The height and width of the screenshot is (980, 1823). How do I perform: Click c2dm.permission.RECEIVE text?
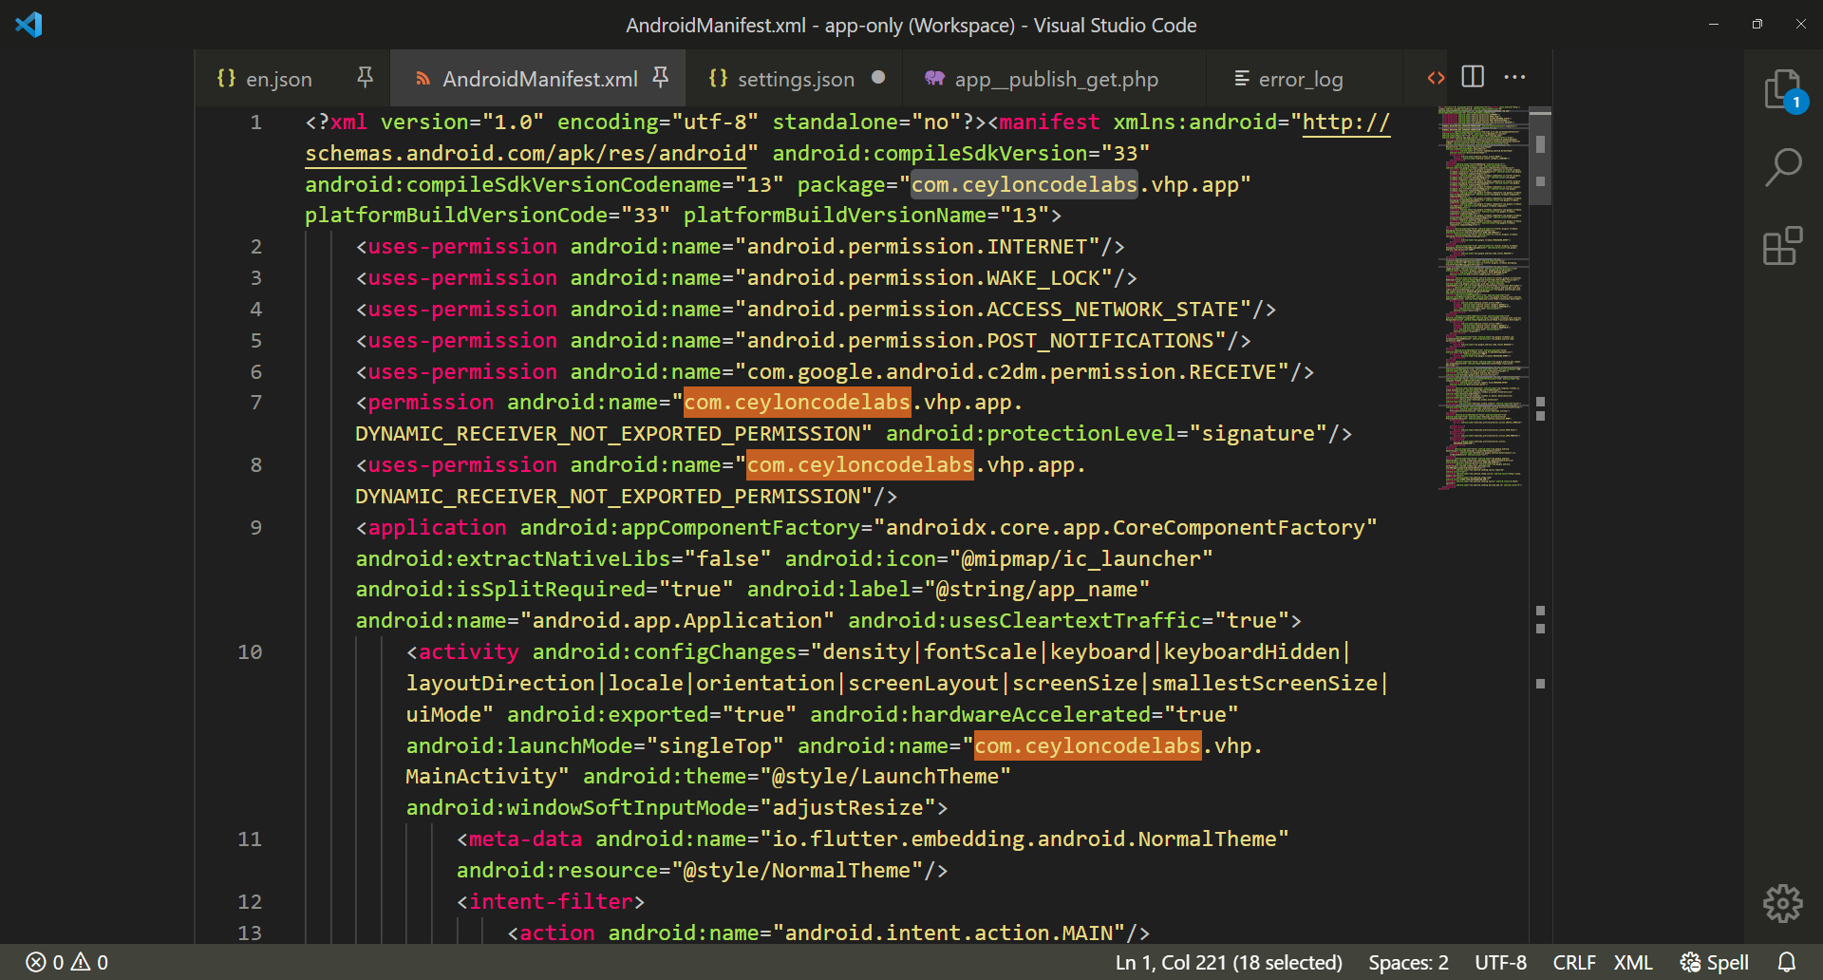(1132, 372)
